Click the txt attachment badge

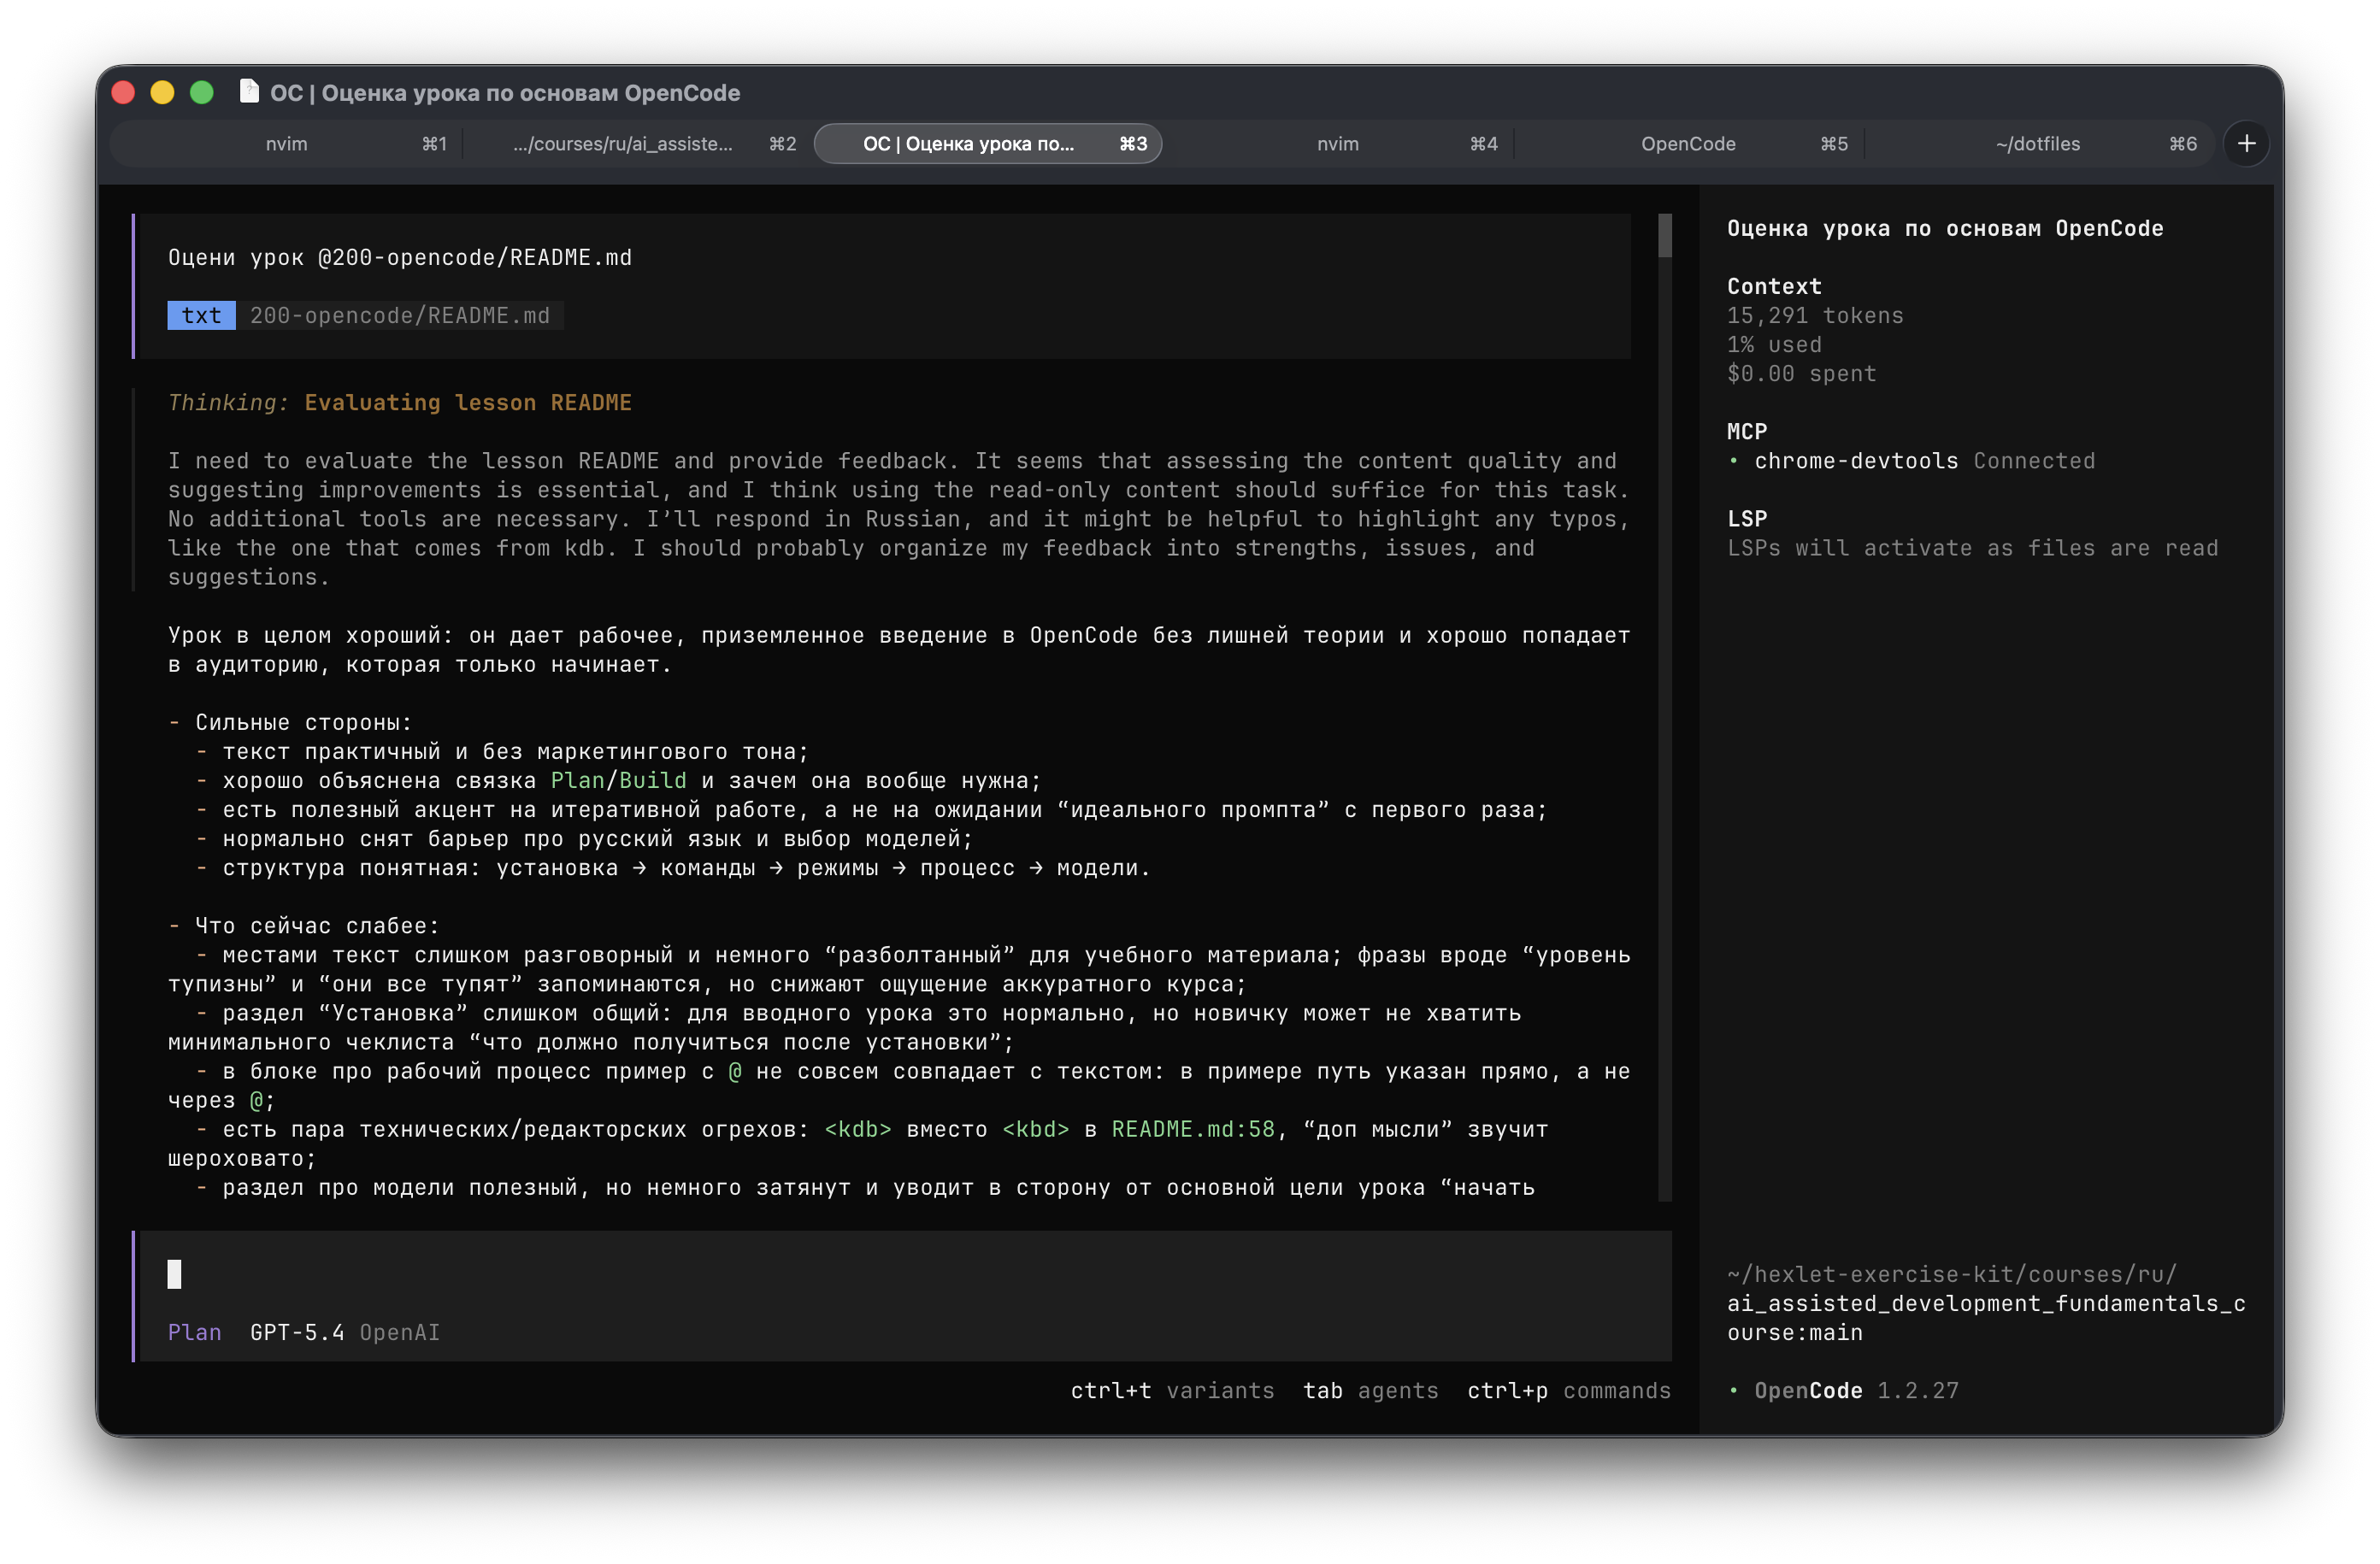click(x=200, y=315)
